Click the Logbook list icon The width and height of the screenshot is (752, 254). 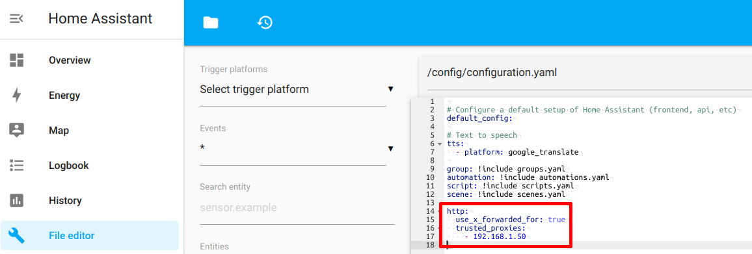(x=17, y=166)
